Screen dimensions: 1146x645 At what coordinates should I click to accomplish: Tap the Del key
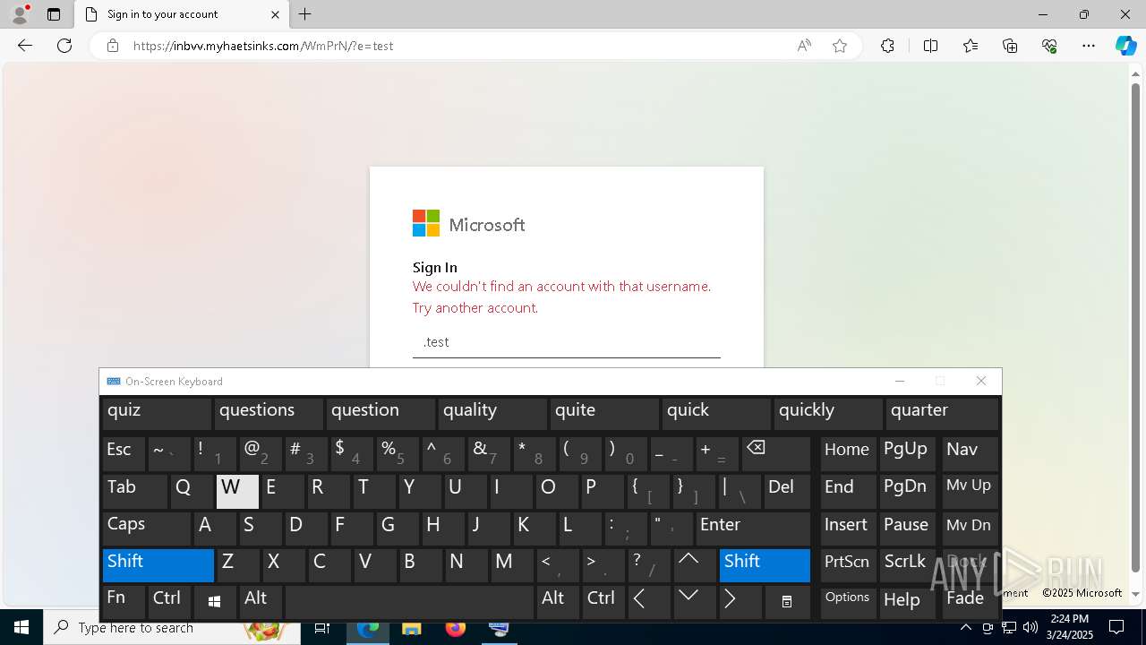787,490
